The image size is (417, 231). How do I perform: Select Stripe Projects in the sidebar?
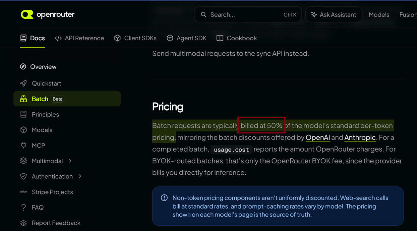pyautogui.click(x=67, y=192)
